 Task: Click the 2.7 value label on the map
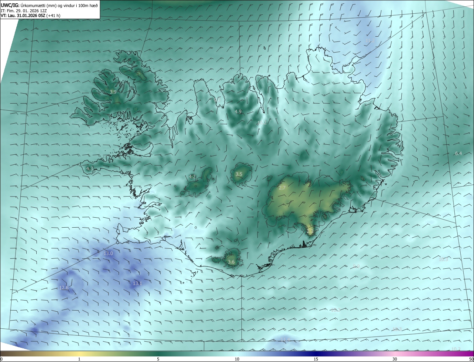(282, 188)
